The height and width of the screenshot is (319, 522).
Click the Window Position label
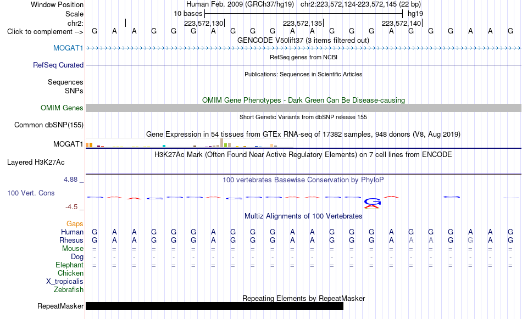57,4
